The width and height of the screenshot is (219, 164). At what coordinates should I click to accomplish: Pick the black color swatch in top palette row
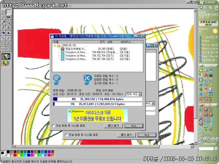pos(8,152)
